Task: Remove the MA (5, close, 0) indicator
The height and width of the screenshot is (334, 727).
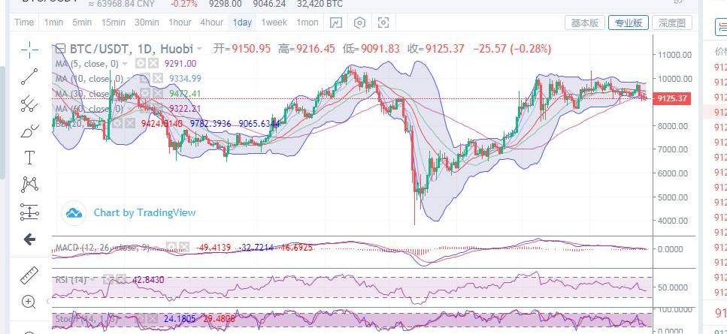Action: coord(153,64)
